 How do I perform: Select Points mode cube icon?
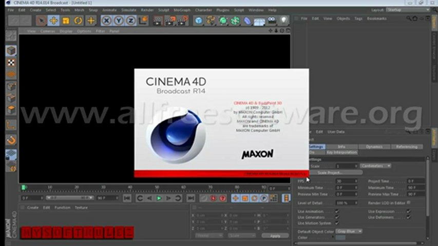(x=11, y=87)
